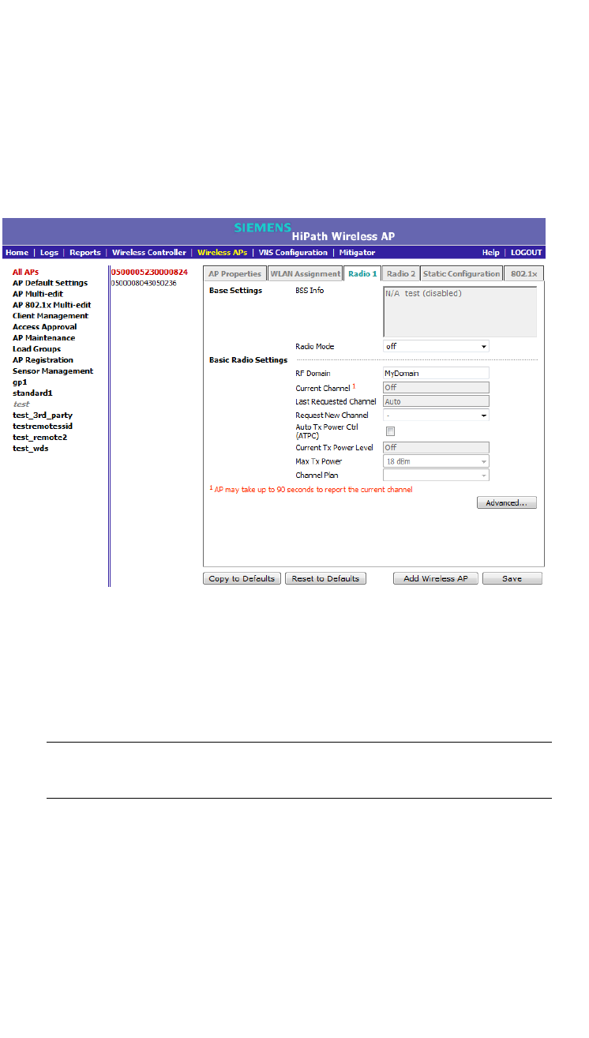Open AP 802.1x Multi-edit
Screen dimensions: 589x1038
tap(52, 305)
